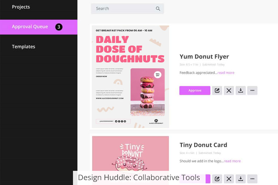The height and width of the screenshot is (185, 278).
Task: Focus the Search input field
Action: [x=127, y=8]
